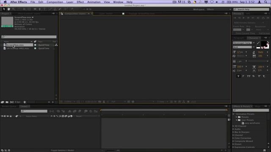Click the Small Caps button in Character panel
Screen dimensions: 271x152
254,76
